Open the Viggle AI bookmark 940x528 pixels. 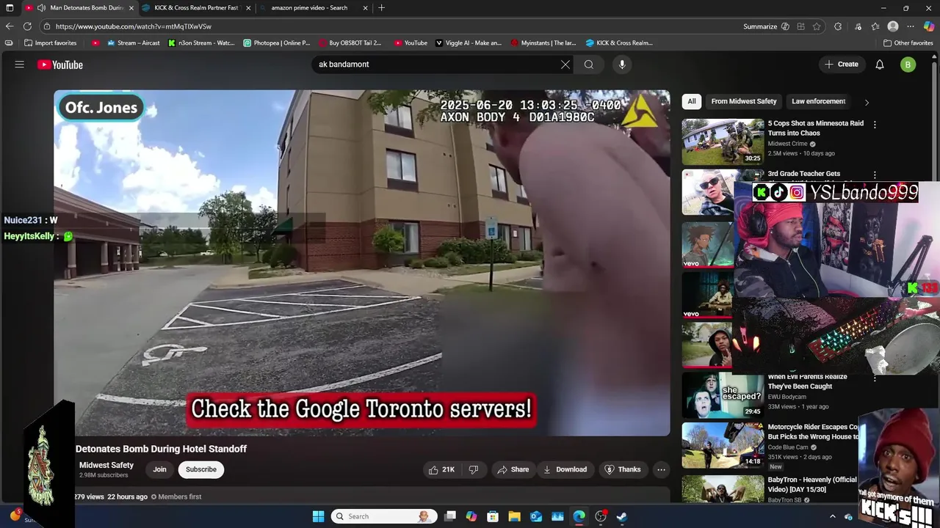tap(469, 43)
